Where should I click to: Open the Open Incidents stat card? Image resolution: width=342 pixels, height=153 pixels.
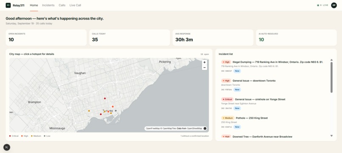46,38
